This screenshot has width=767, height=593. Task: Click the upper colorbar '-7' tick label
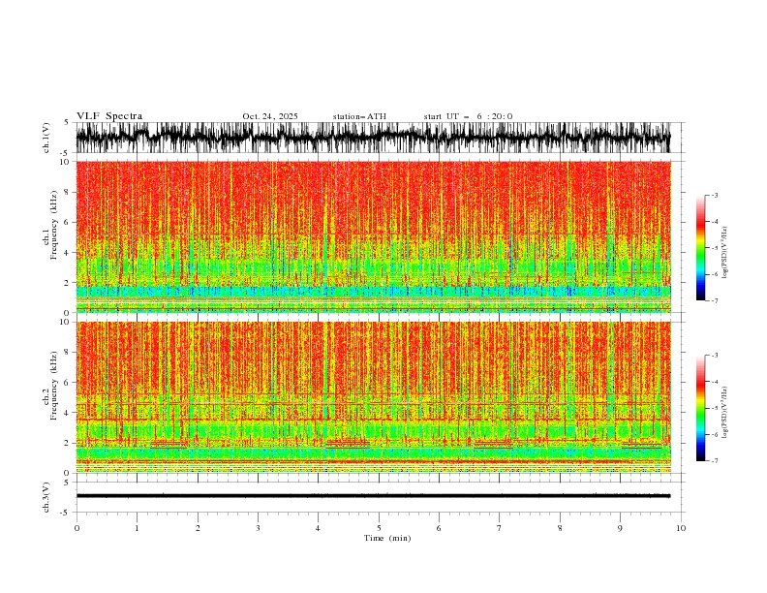coord(714,300)
